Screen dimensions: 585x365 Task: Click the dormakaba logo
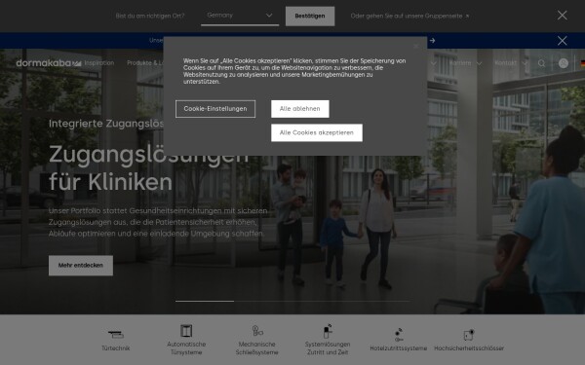[48, 63]
